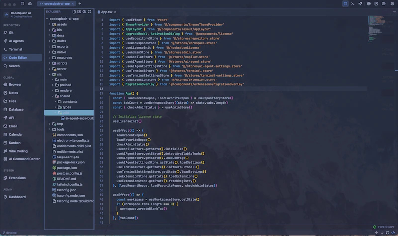Open README.md in the file tree

(69, 179)
